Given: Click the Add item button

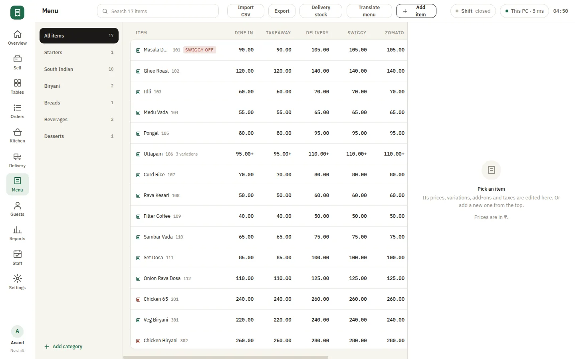Looking at the screenshot, I should [416, 11].
